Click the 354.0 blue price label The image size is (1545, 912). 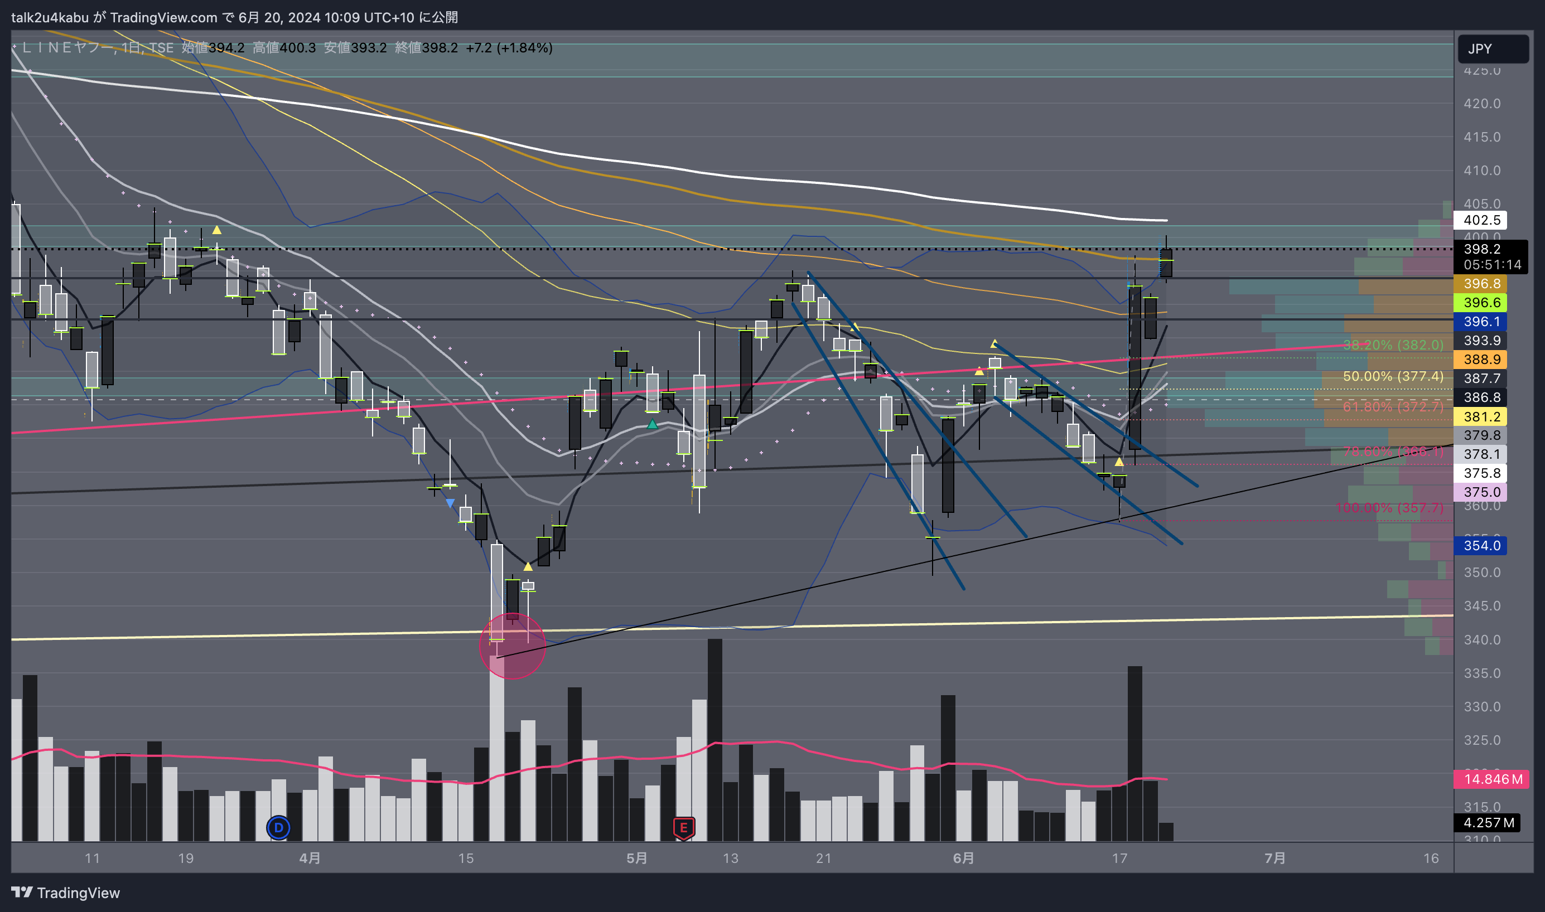(x=1481, y=546)
